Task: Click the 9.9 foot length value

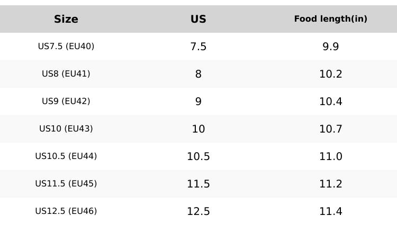Action: tap(331, 46)
